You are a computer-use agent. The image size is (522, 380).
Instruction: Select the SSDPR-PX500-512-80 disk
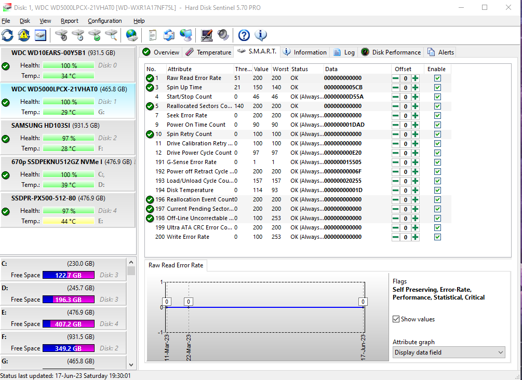pyautogui.click(x=68, y=210)
